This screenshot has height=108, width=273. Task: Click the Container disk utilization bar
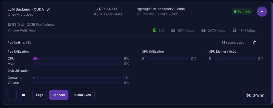77,78
